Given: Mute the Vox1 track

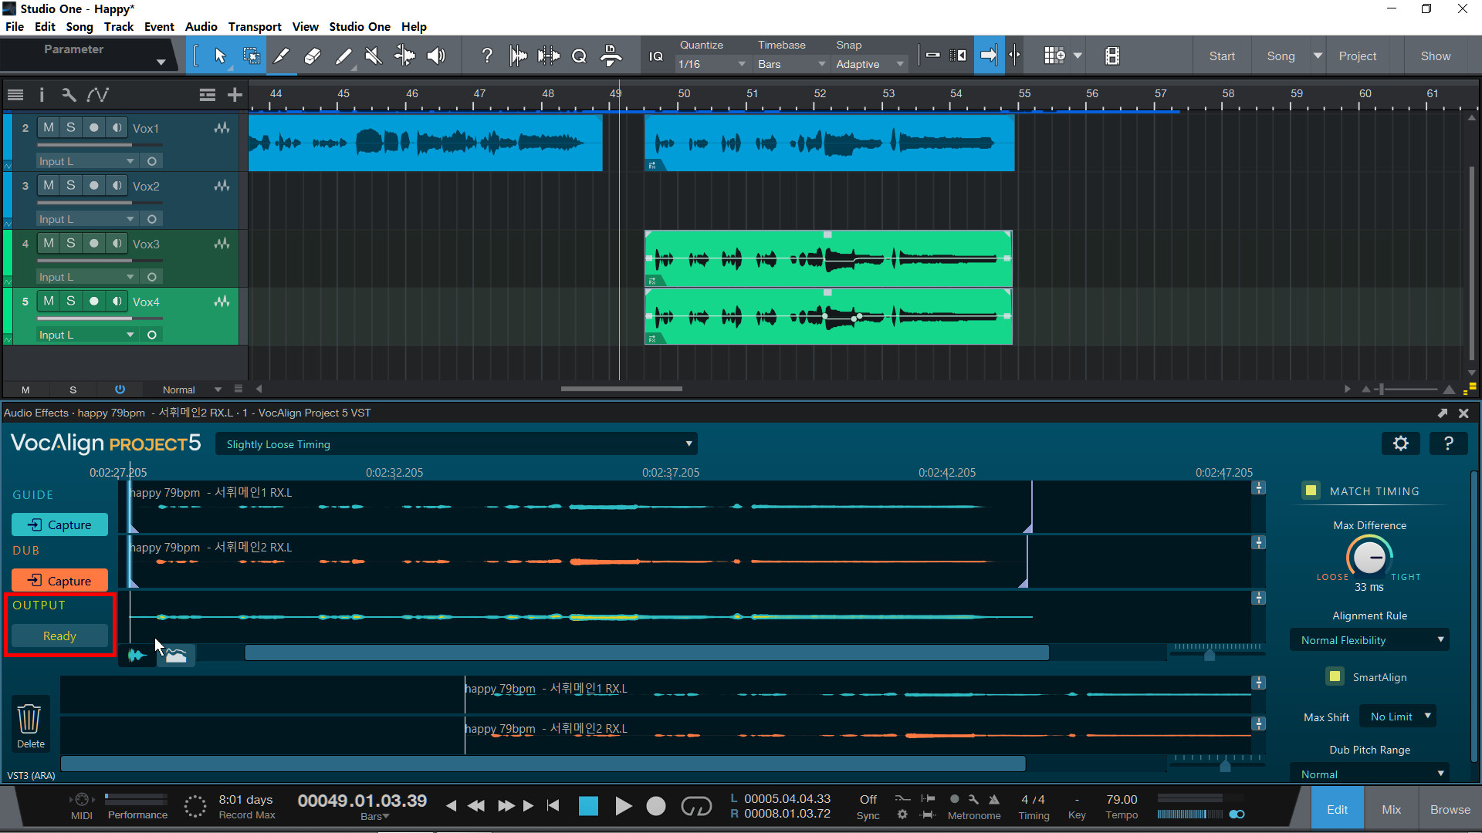Looking at the screenshot, I should [49, 127].
